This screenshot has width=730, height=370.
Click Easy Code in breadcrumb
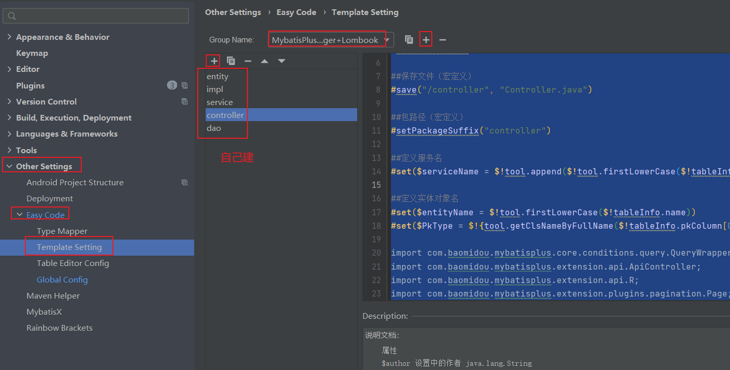pos(296,12)
